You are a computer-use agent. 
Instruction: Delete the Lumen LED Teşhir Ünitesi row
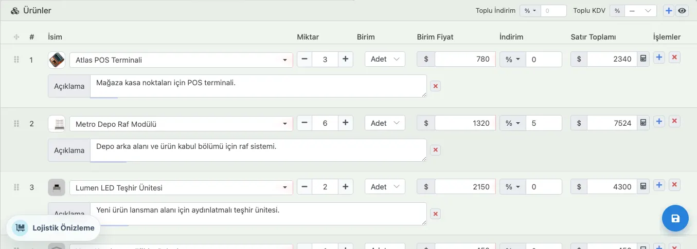coord(675,185)
